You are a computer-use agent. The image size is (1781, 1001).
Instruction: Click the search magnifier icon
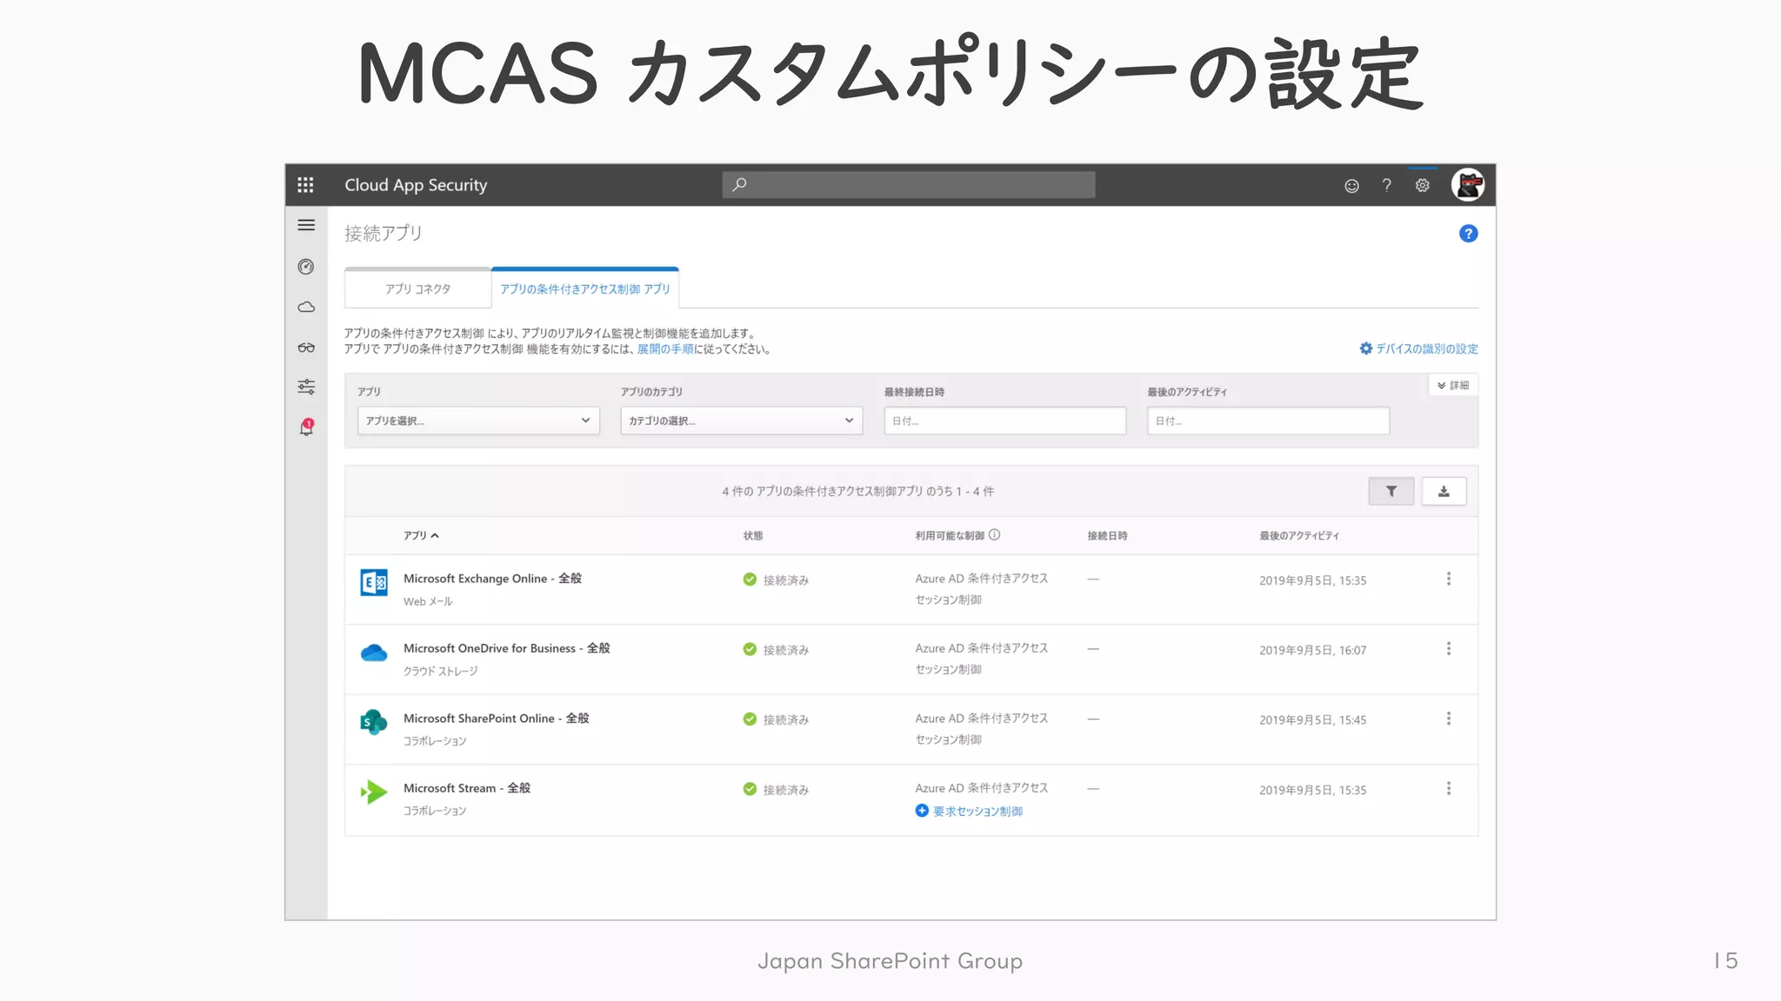(x=739, y=184)
